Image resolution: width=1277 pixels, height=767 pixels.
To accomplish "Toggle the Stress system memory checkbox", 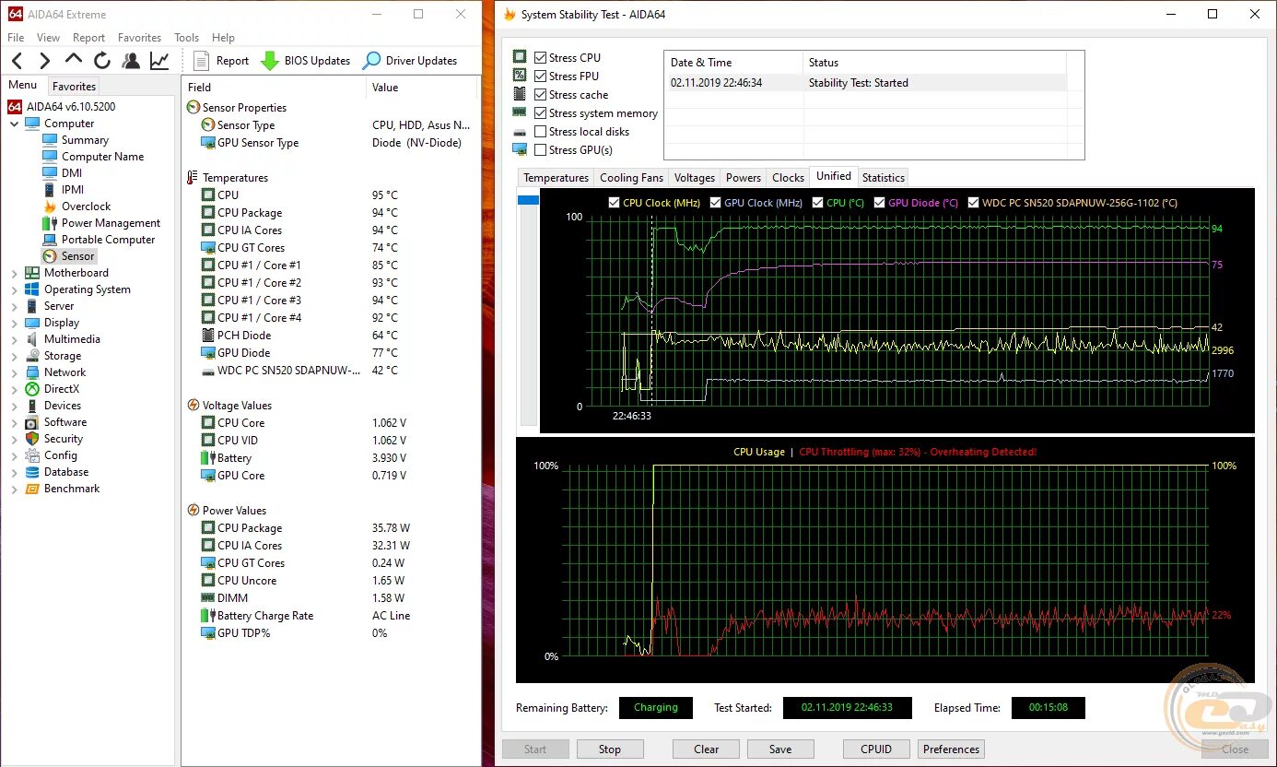I will (x=540, y=113).
